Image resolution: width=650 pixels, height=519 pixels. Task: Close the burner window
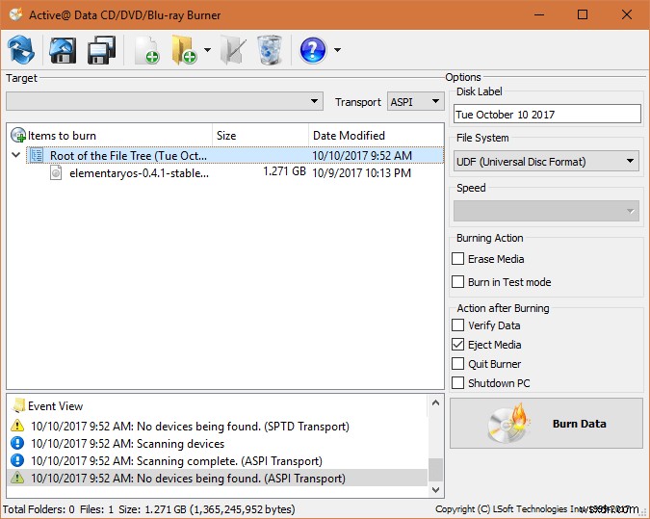coord(627,14)
